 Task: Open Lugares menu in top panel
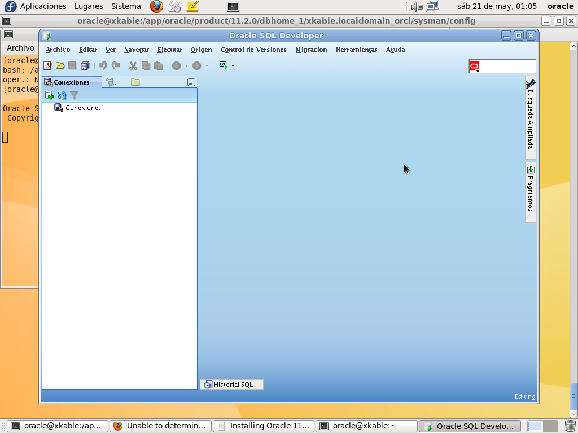pyautogui.click(x=89, y=6)
